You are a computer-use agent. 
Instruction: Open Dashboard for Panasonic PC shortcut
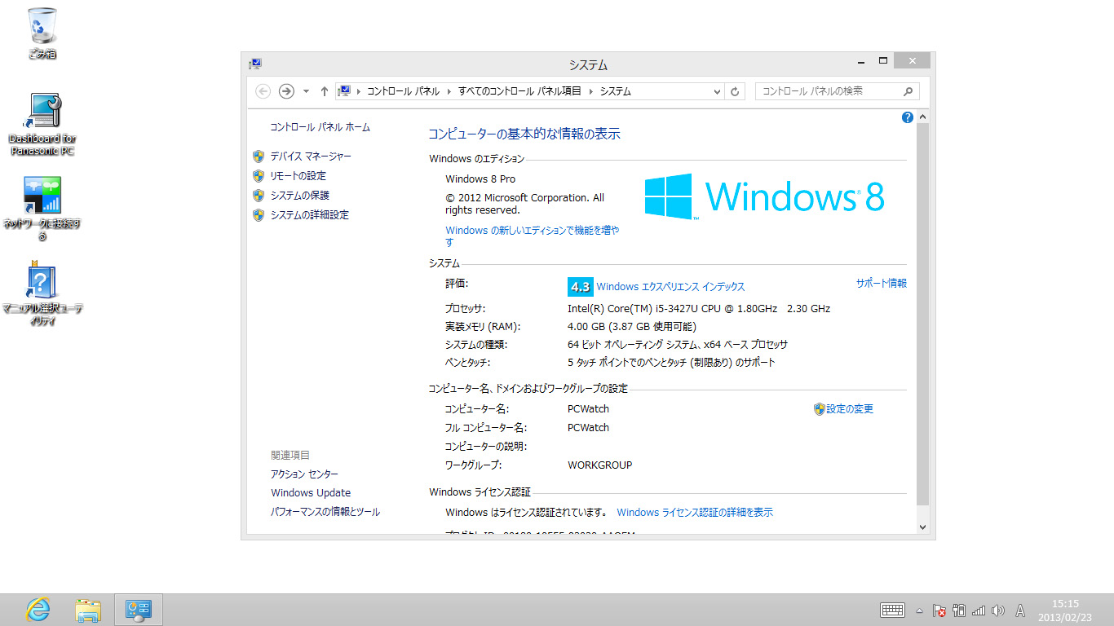coord(42,124)
